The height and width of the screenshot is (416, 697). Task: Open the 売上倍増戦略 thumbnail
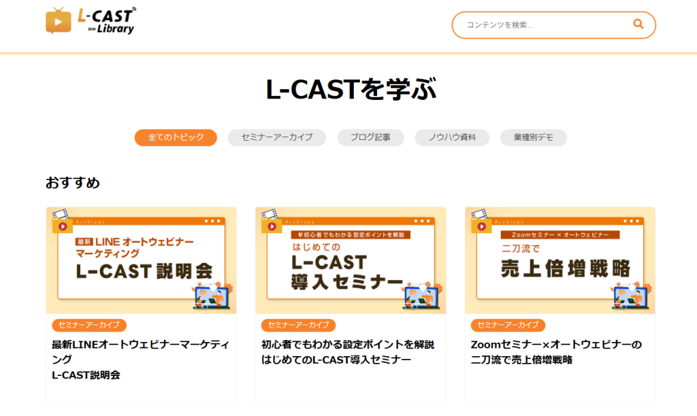coord(560,260)
